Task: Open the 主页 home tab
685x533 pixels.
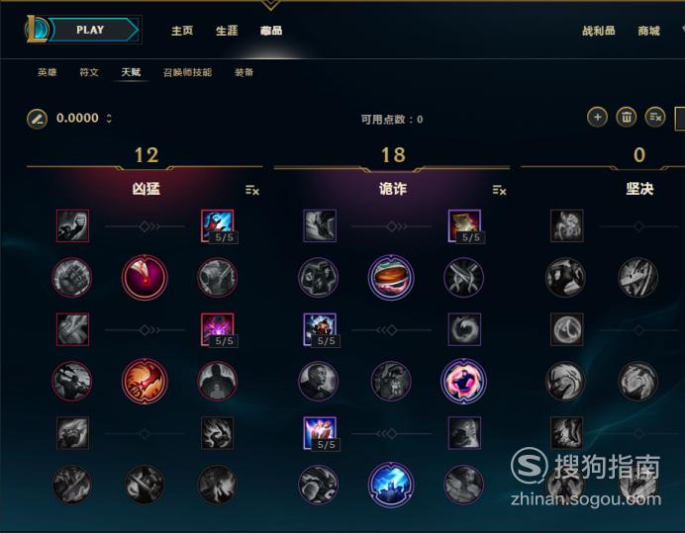Action: (x=182, y=31)
